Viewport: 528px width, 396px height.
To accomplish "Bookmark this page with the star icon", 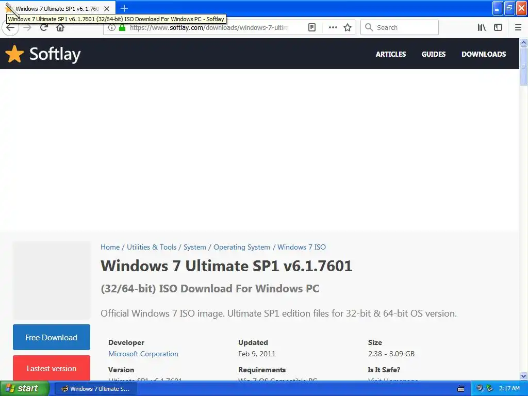I will point(348,28).
